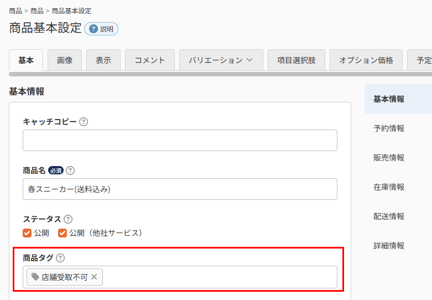Switch to the 画像 tab
Screen dimensions: 432x300
[x=65, y=60]
